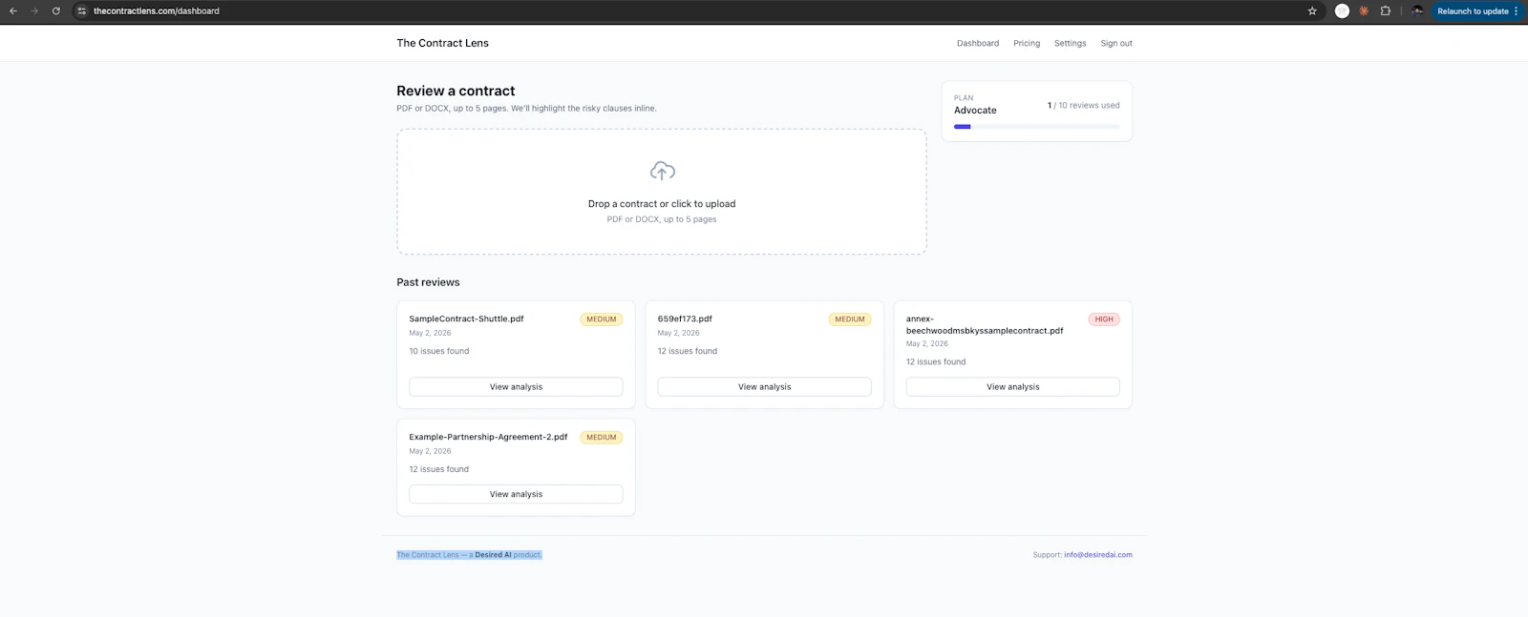Click The Contract Lens logo text
This screenshot has height=617, width=1528.
tap(442, 43)
